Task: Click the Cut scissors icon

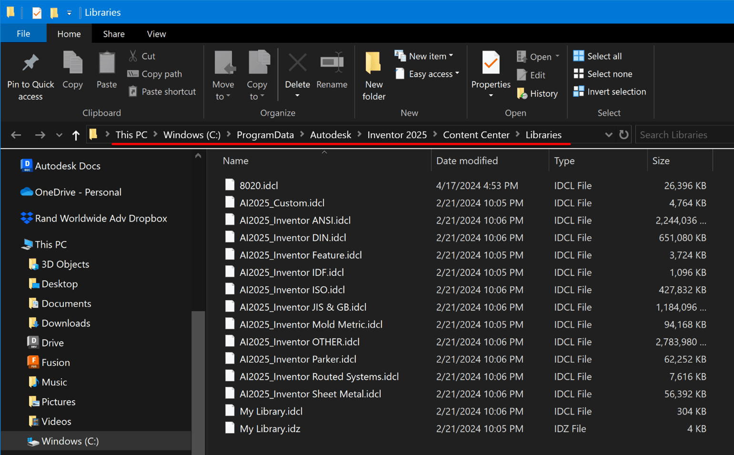Action: coord(133,56)
